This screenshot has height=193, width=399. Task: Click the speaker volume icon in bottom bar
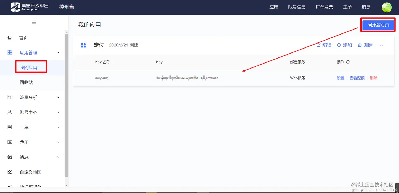pyautogui.click(x=377, y=190)
